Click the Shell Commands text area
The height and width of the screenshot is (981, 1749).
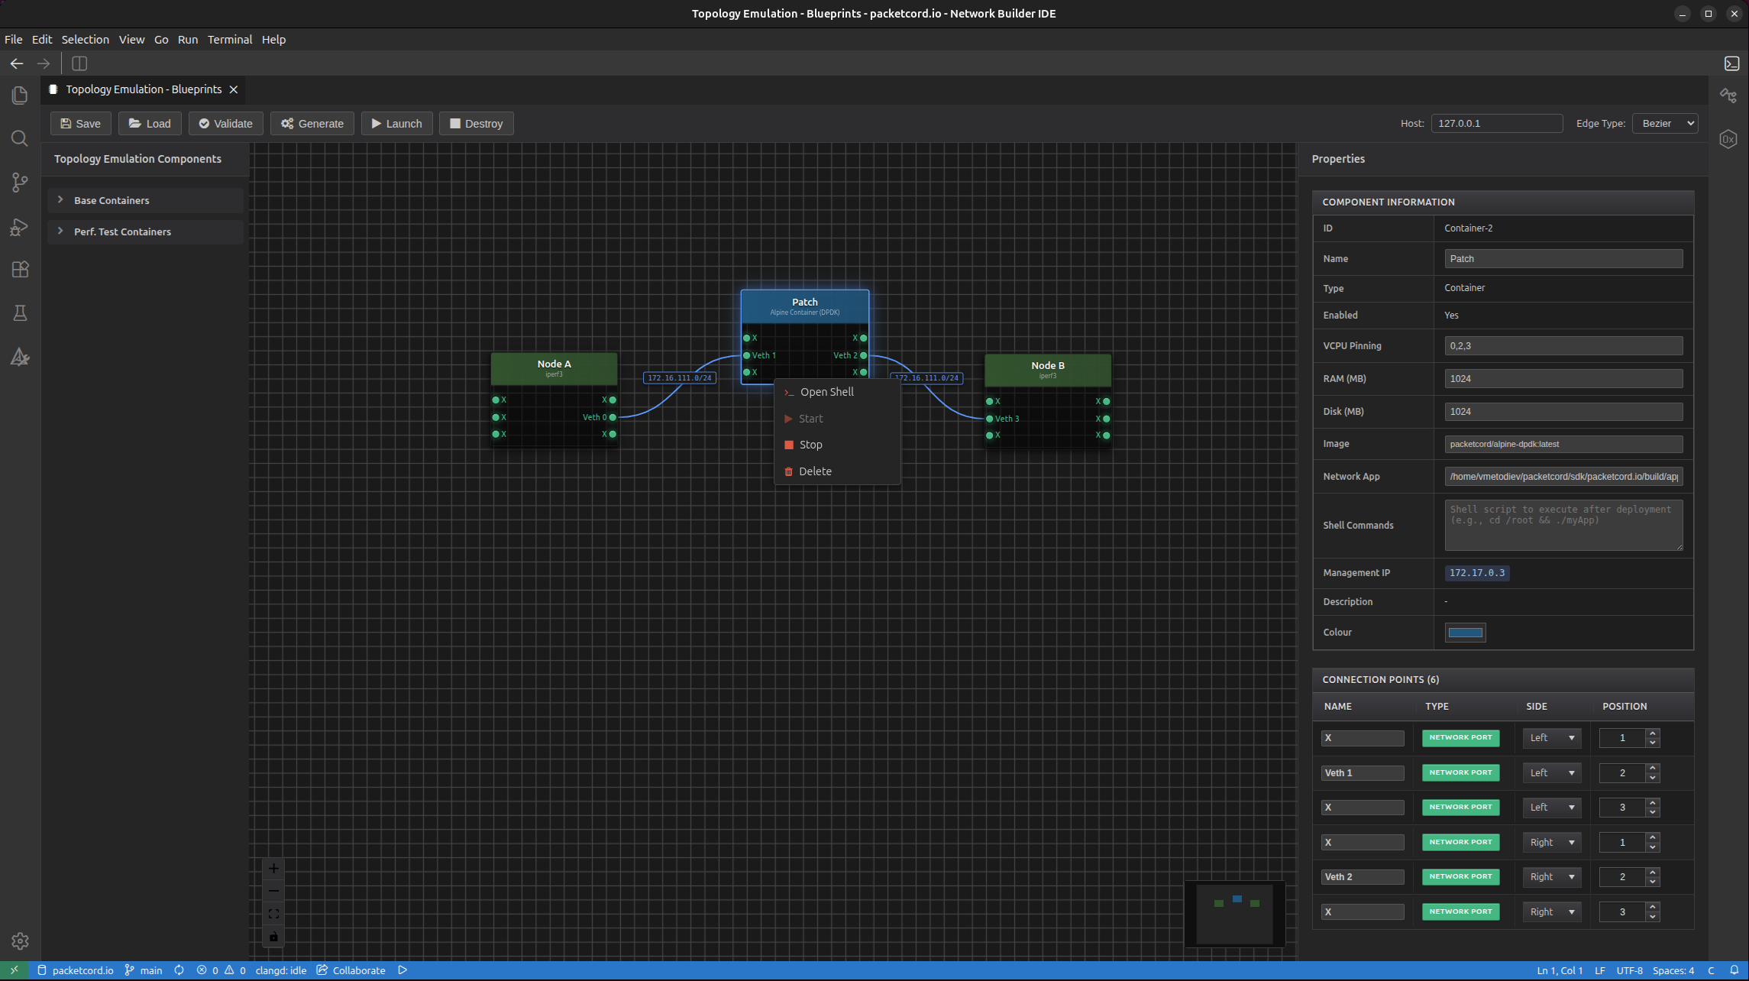[x=1563, y=525]
